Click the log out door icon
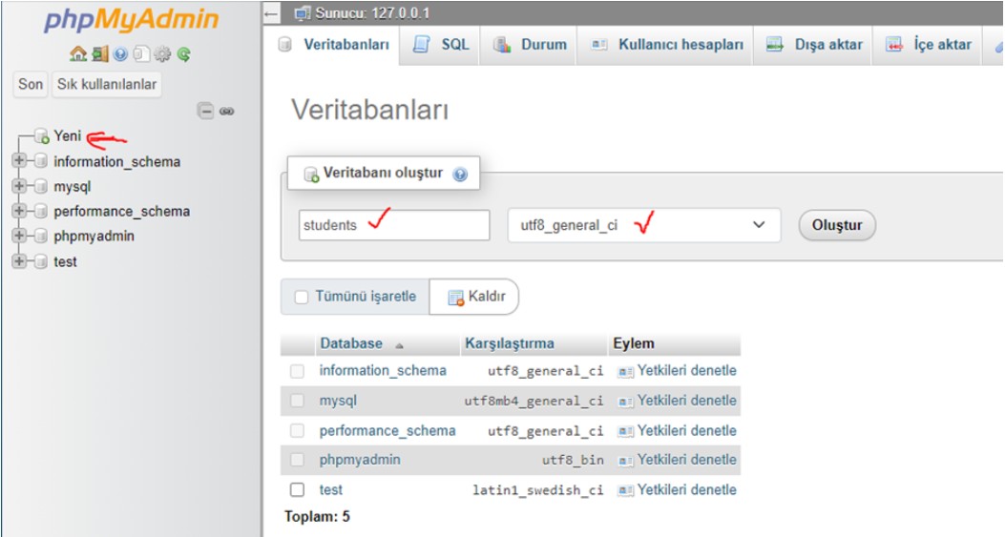1005x537 pixels. [99, 55]
